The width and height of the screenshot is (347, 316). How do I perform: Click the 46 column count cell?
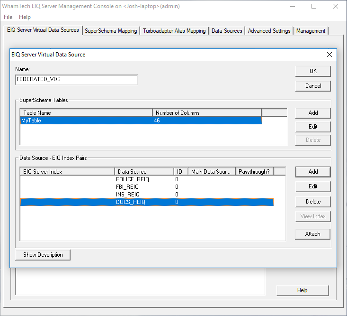157,121
